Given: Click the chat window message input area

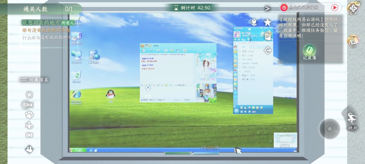Looking at the screenshot, I should coord(167,93).
